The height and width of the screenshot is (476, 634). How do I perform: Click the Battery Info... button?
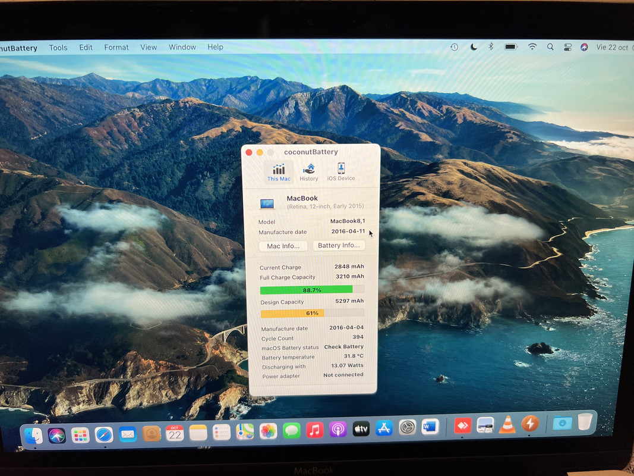tap(339, 245)
